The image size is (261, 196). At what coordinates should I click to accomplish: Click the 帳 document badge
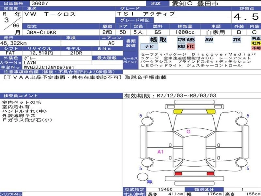[x=153, y=40]
